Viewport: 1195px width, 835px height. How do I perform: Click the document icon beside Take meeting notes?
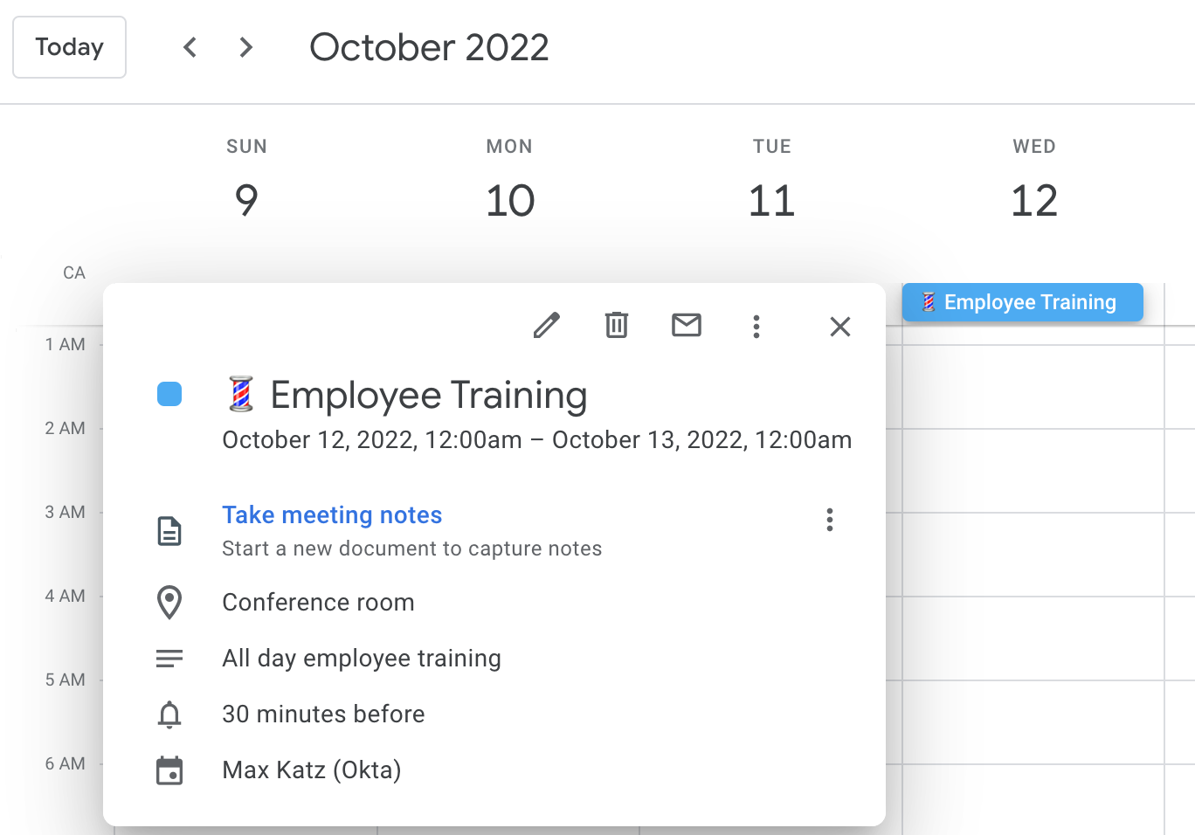(170, 530)
